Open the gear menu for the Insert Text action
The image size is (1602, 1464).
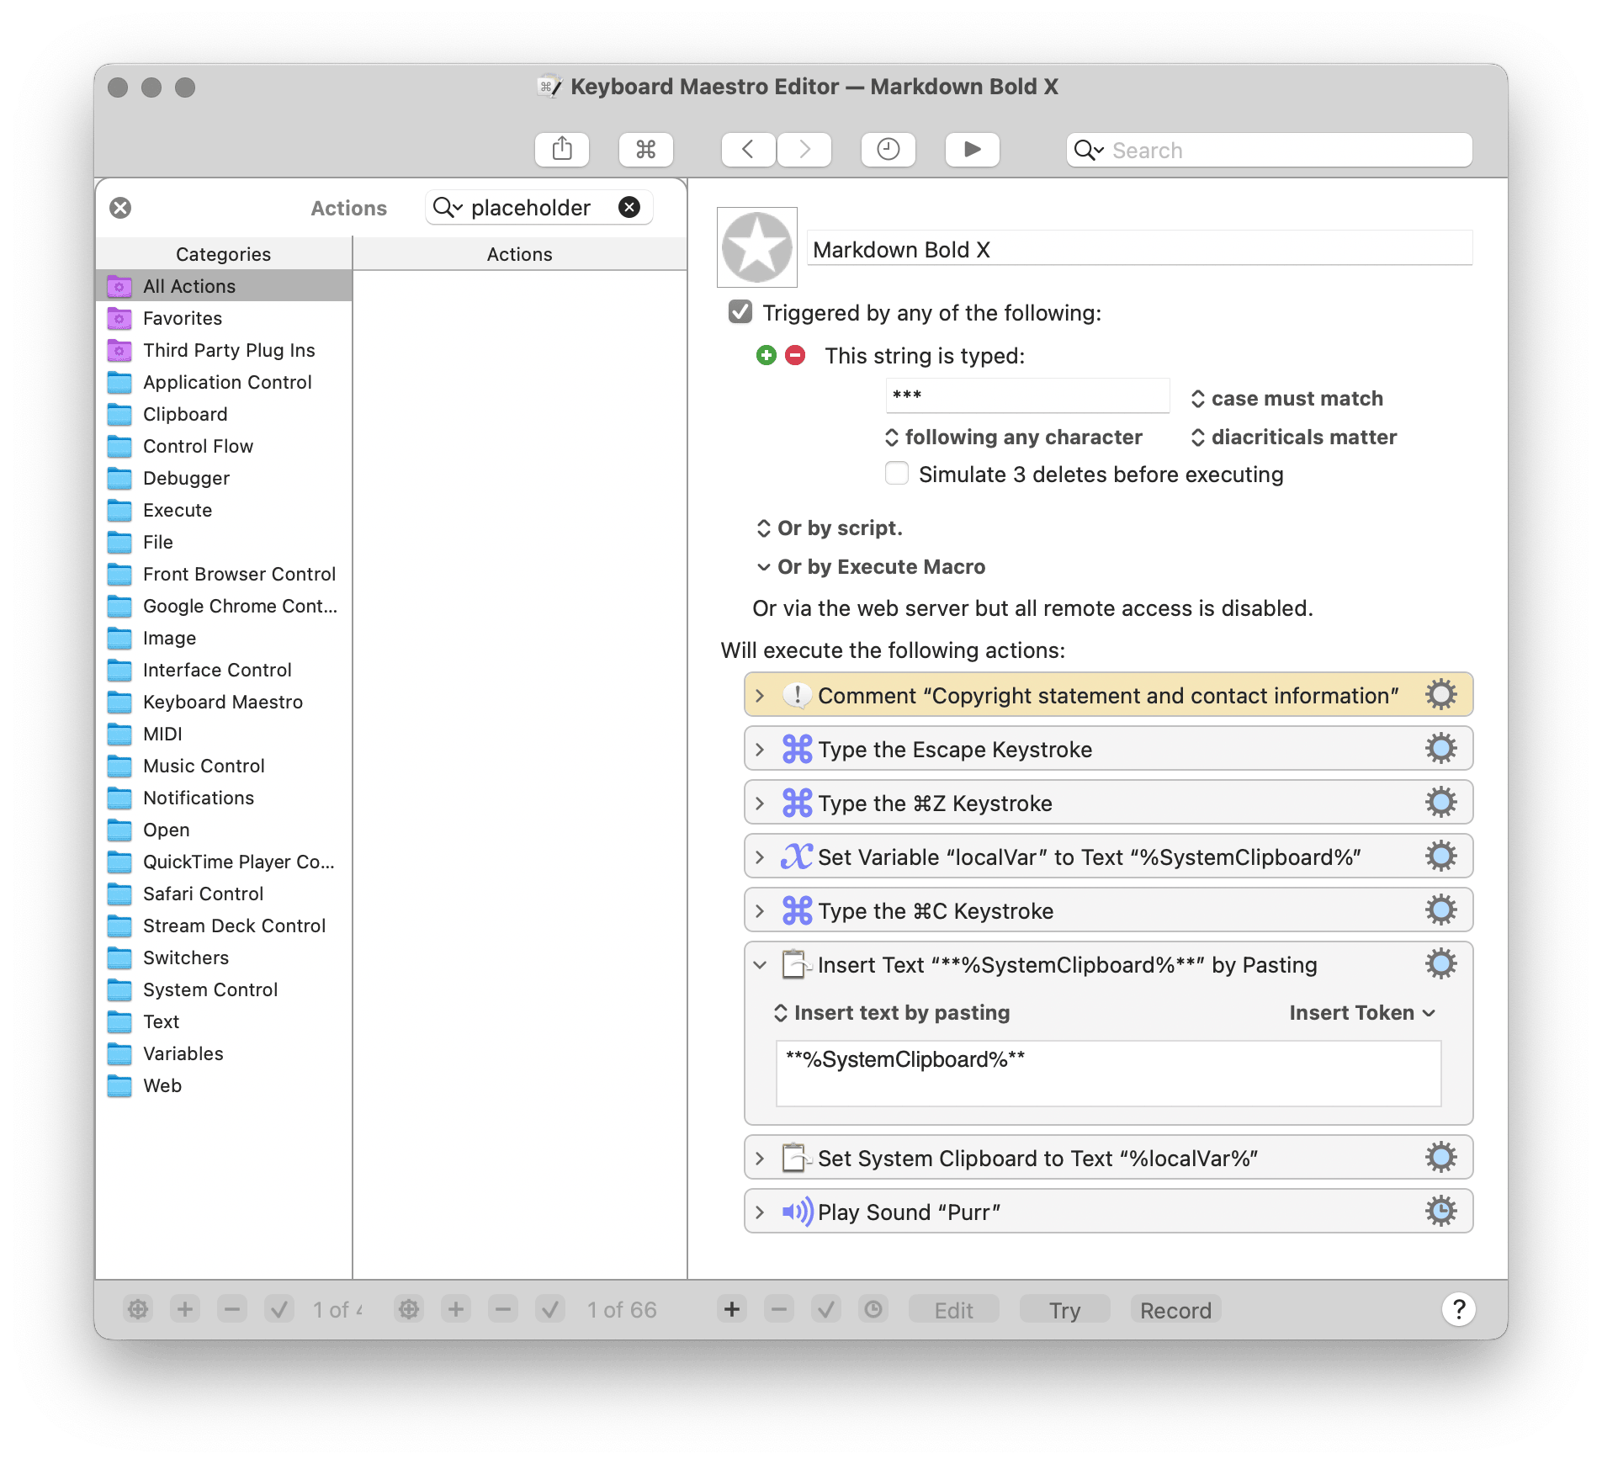click(1440, 964)
